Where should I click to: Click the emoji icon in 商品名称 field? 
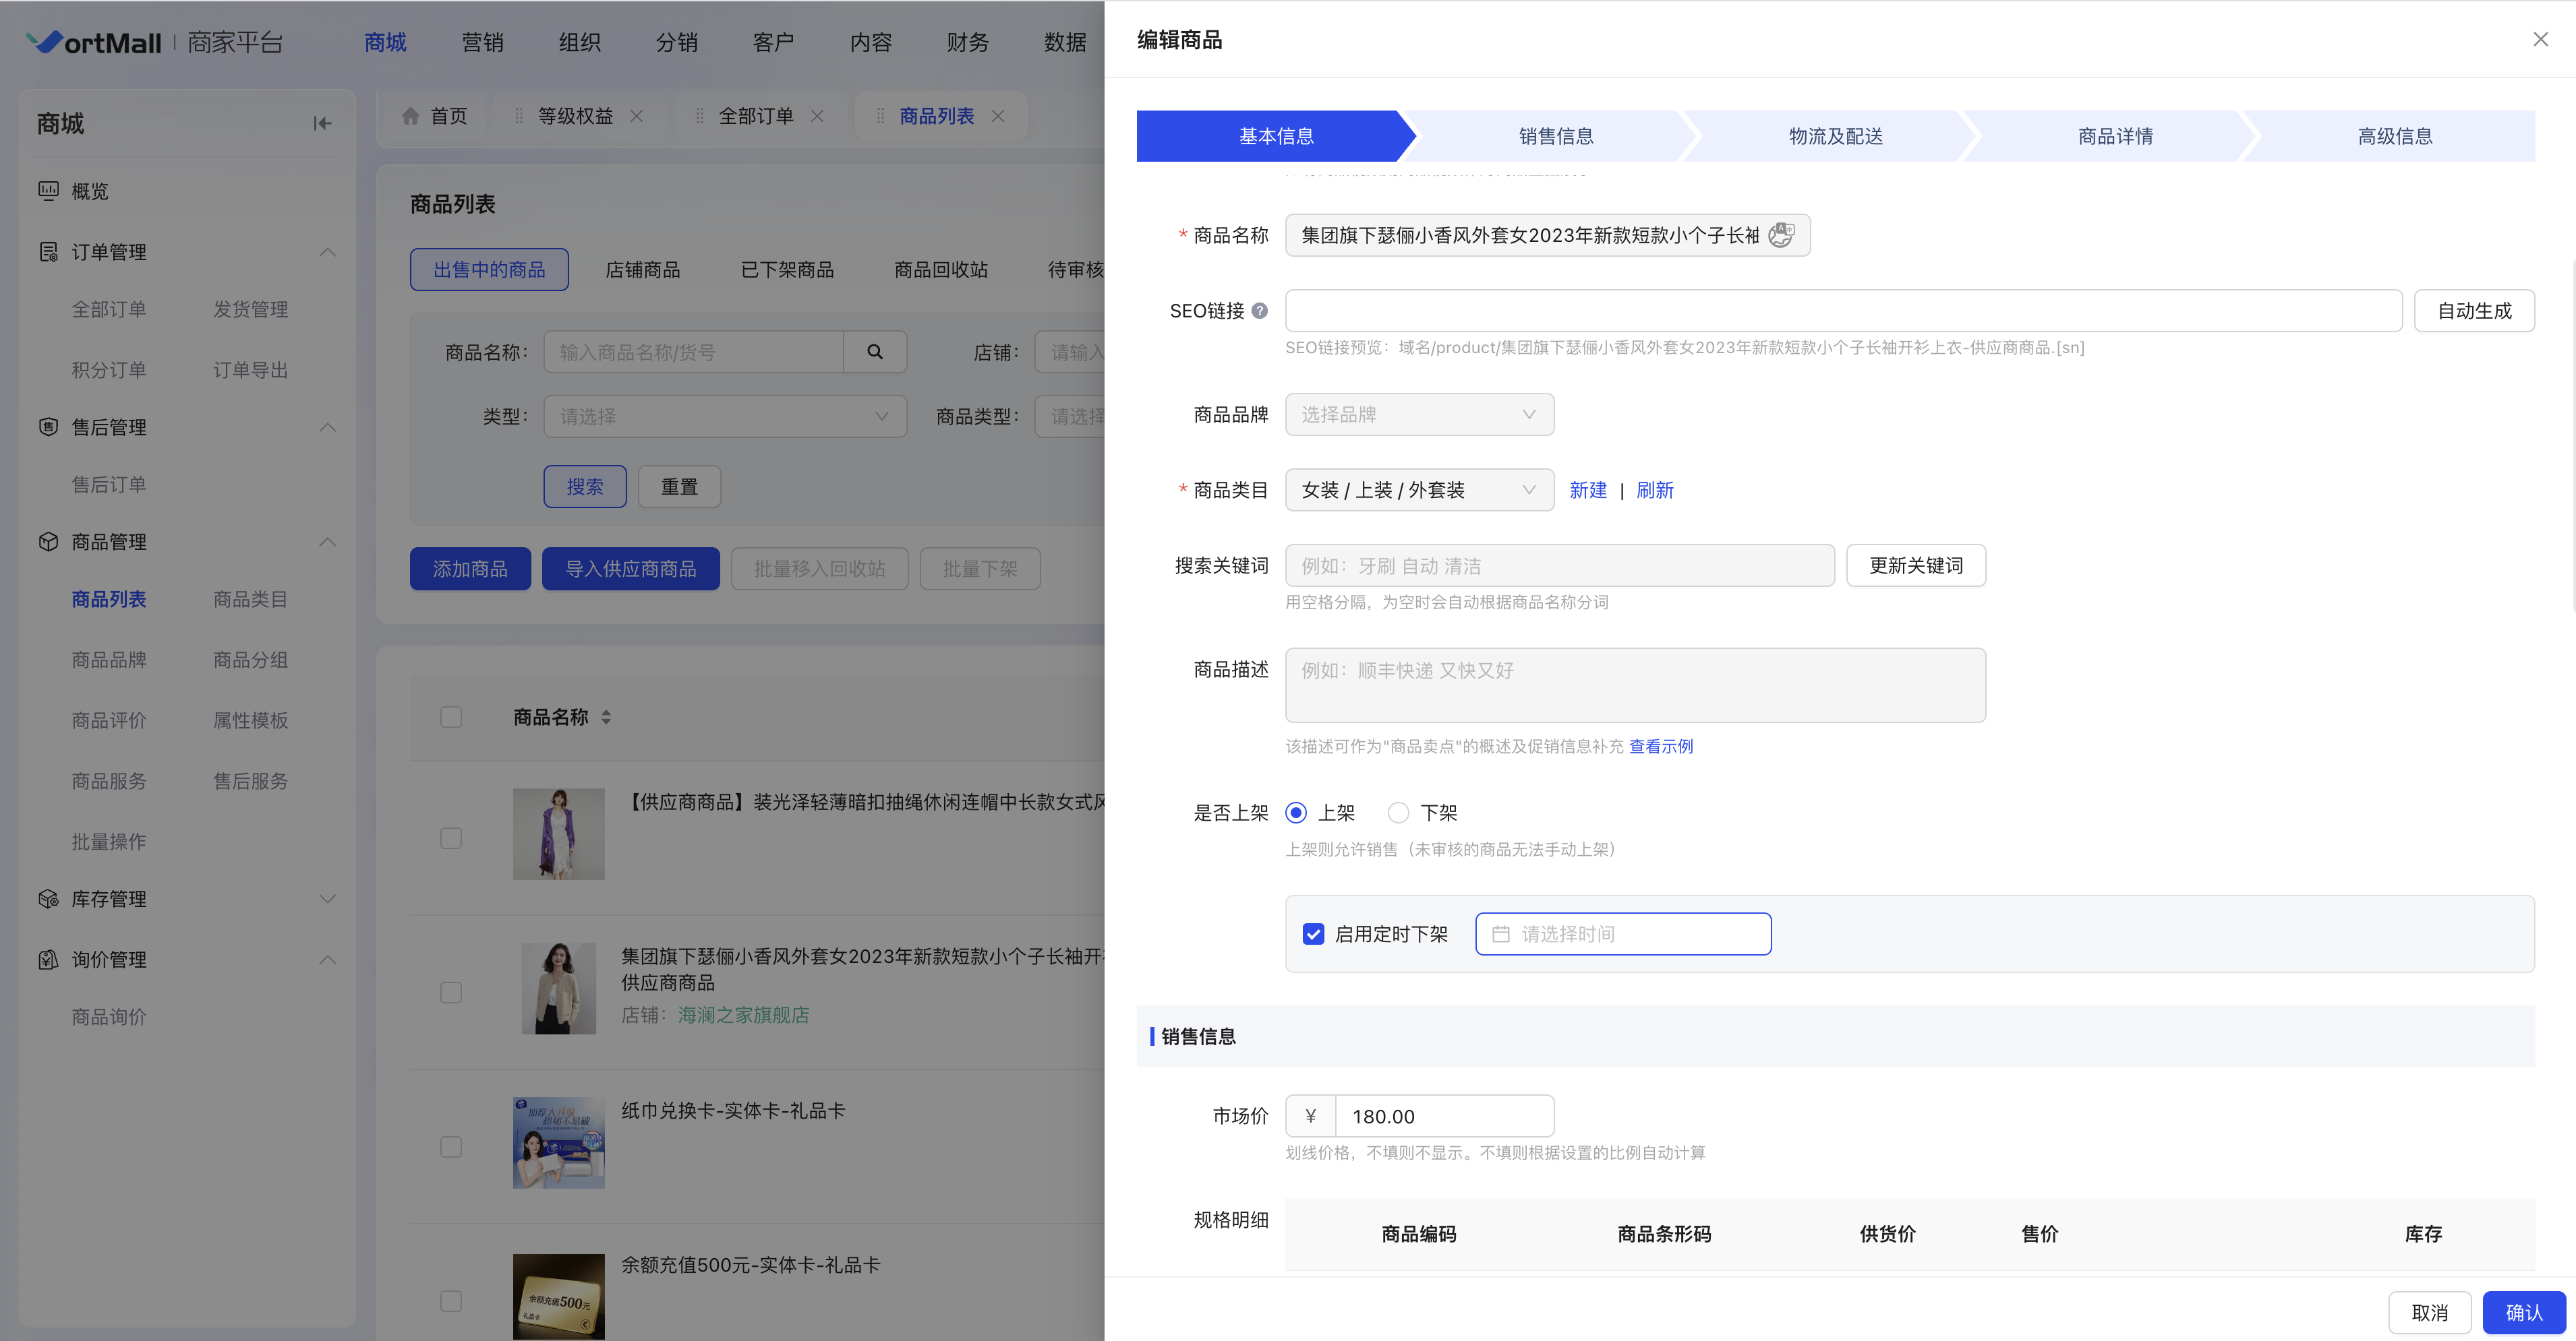point(1781,235)
